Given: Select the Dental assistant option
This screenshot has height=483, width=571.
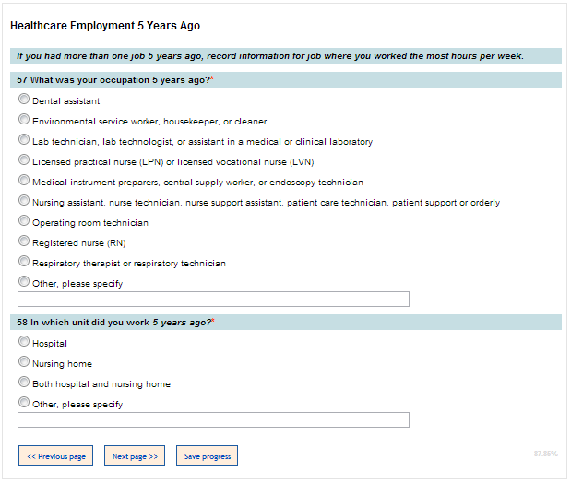Looking at the screenshot, I should pyautogui.click(x=24, y=100).
